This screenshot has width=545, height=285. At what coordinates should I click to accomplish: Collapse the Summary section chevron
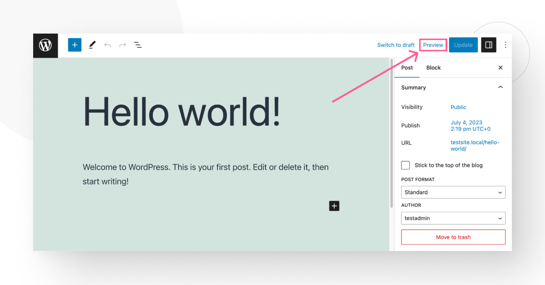500,87
